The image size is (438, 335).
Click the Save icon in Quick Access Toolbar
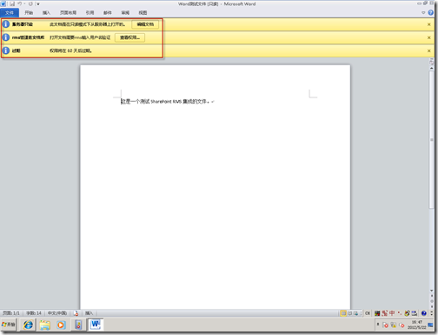pos(12,3)
